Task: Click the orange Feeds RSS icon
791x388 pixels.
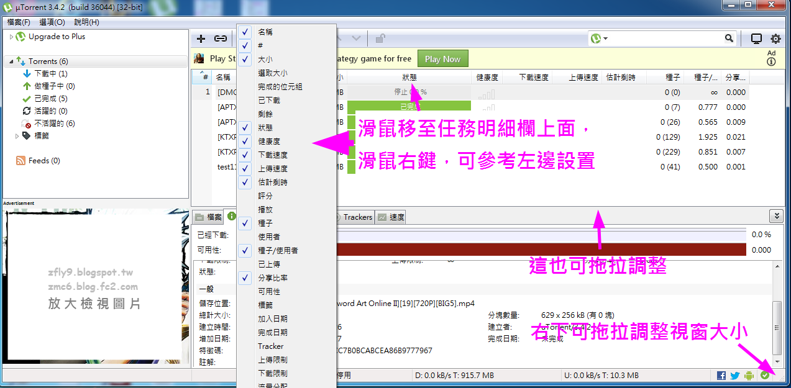Action: click(21, 161)
